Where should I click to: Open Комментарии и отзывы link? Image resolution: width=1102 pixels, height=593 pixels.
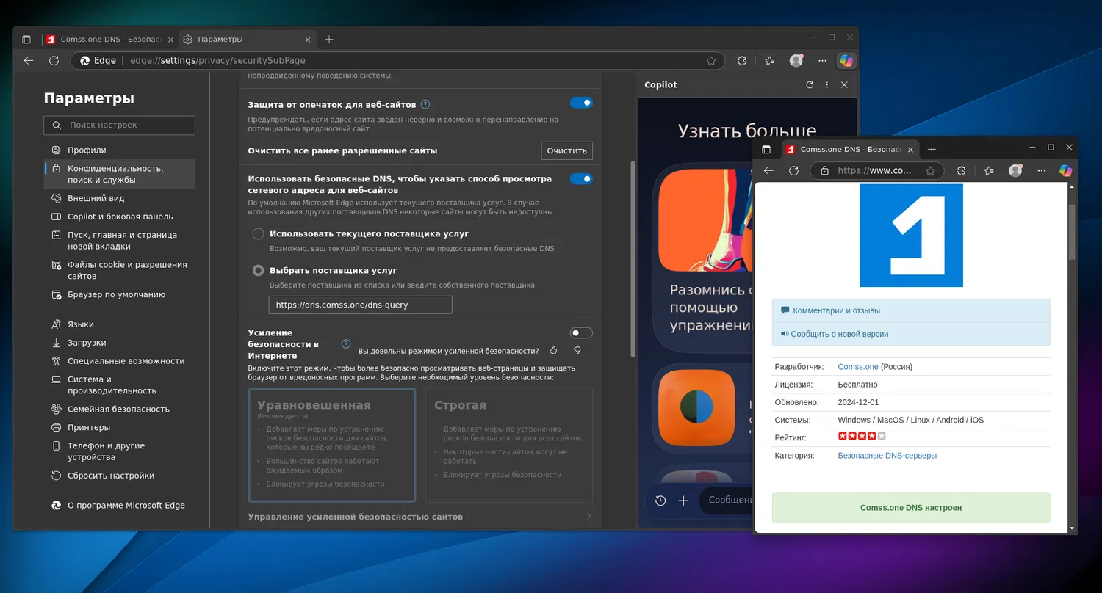point(836,310)
